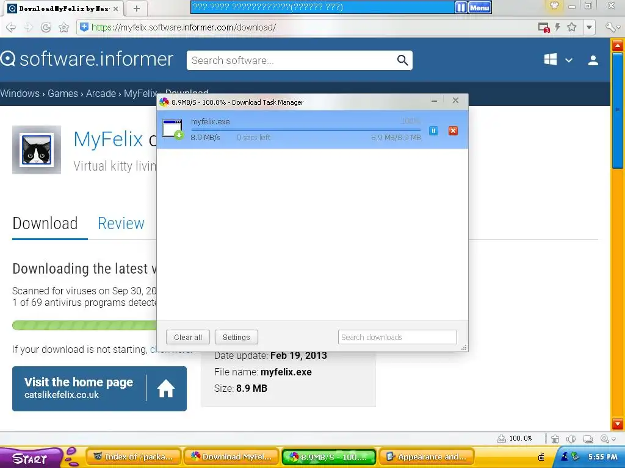
Task: Switch to Index of /packa... taskbar item
Action: (x=134, y=457)
